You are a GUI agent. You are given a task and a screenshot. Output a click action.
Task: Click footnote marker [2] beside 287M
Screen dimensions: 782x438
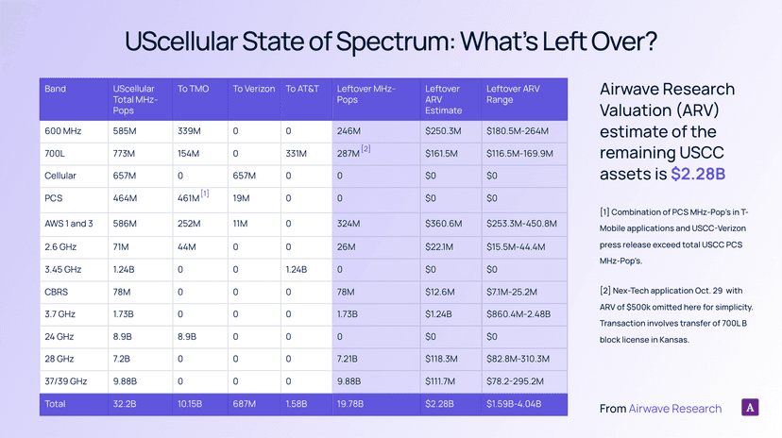tap(365, 148)
